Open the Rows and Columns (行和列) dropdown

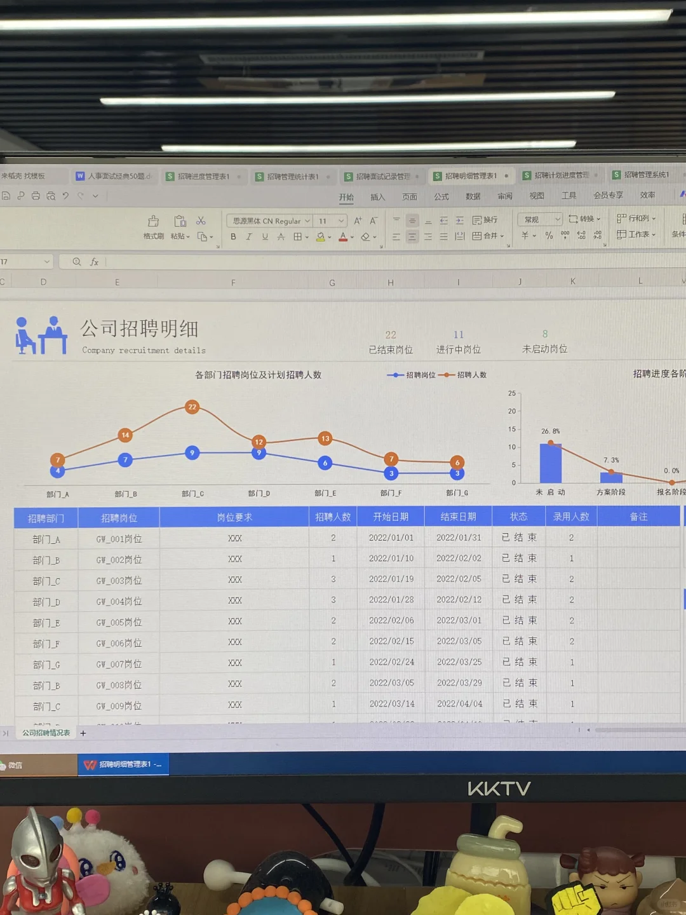click(636, 218)
